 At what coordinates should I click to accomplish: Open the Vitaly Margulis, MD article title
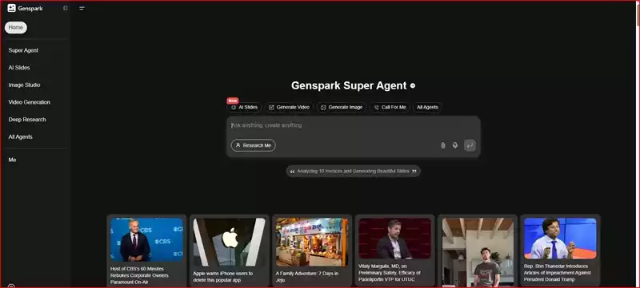(390, 273)
